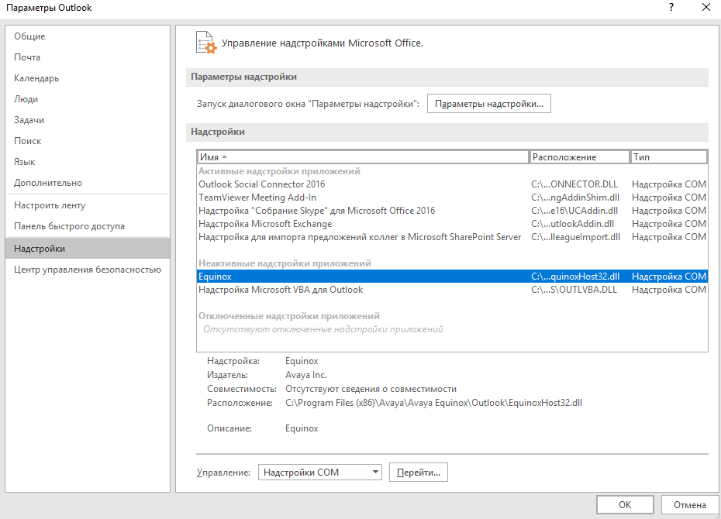Select the Календарь category in sidebar

(x=36, y=78)
